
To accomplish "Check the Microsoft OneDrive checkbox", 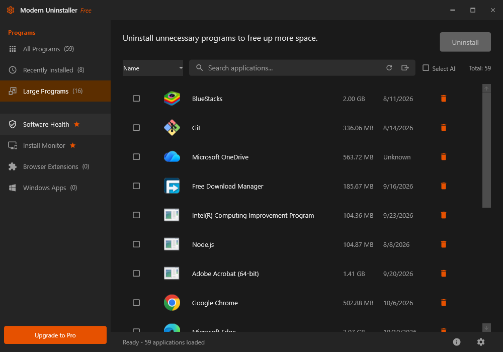I will pos(136,157).
